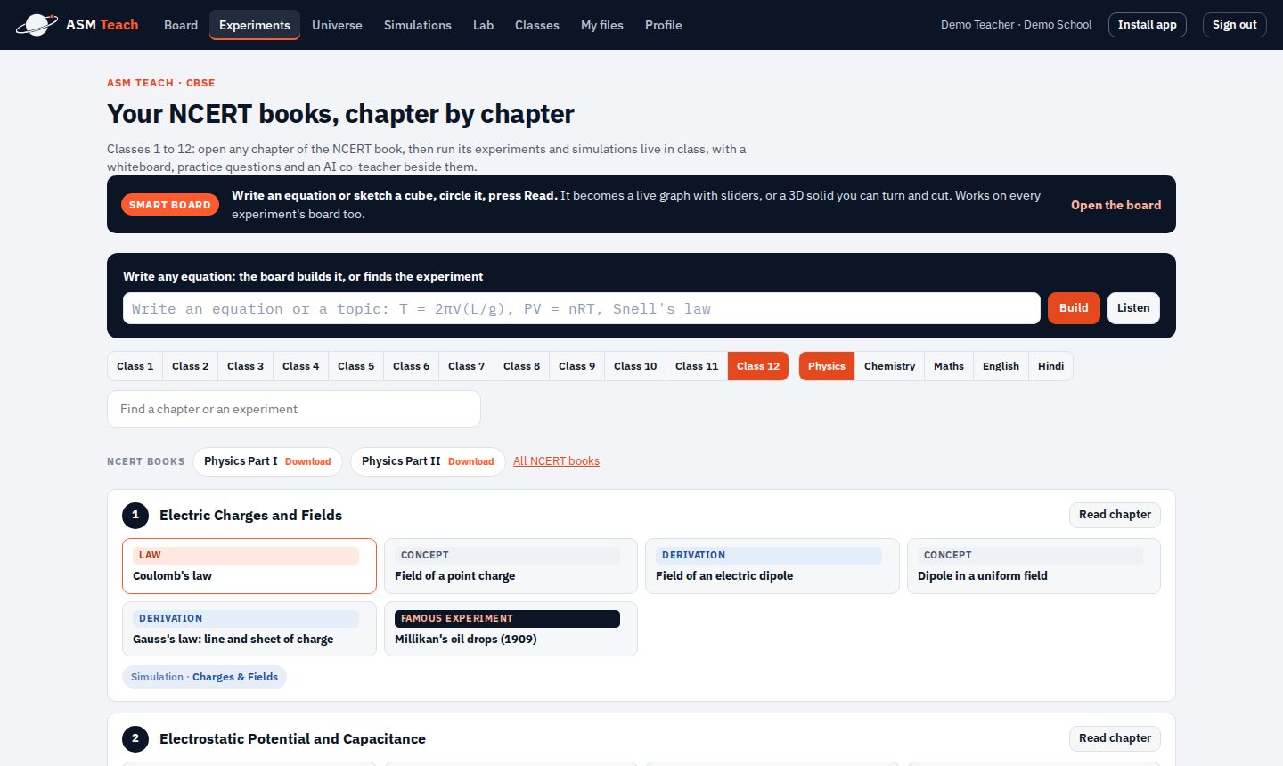This screenshot has width=1283, height=766.
Task: Select the Class 5 tab
Action: (356, 366)
